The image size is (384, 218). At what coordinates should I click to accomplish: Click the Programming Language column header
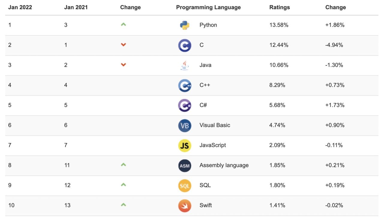(208, 7)
